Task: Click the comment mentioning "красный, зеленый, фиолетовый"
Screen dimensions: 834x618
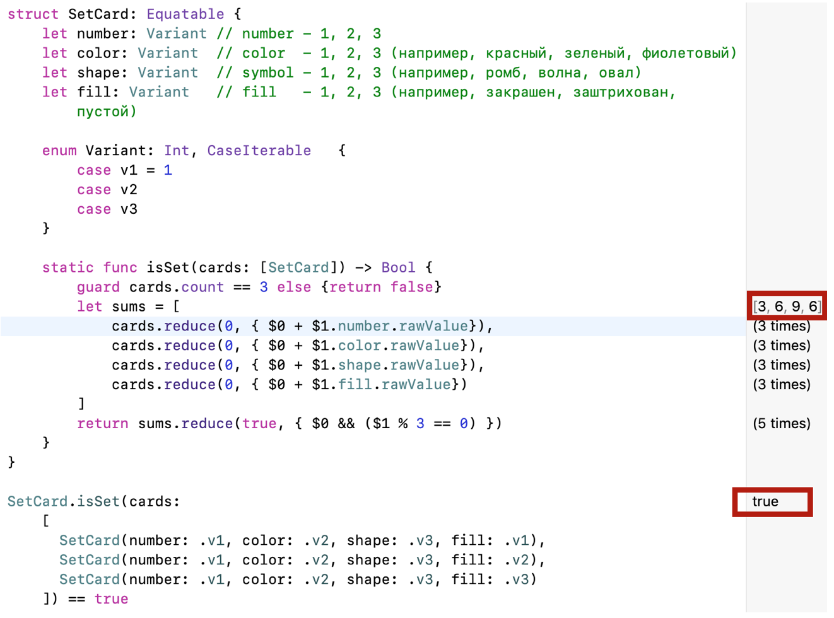Action: coord(477,53)
